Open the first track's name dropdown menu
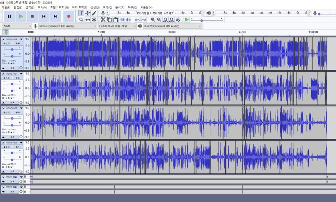This screenshot has width=336, height=202. (14, 39)
